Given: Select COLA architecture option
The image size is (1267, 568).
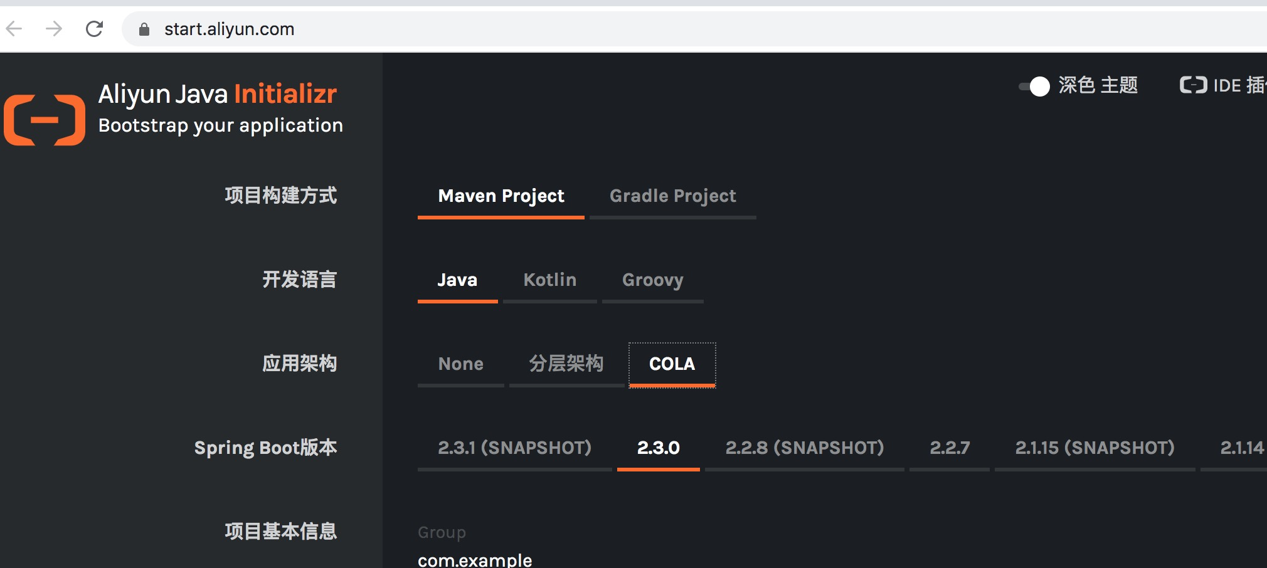Looking at the screenshot, I should (672, 365).
